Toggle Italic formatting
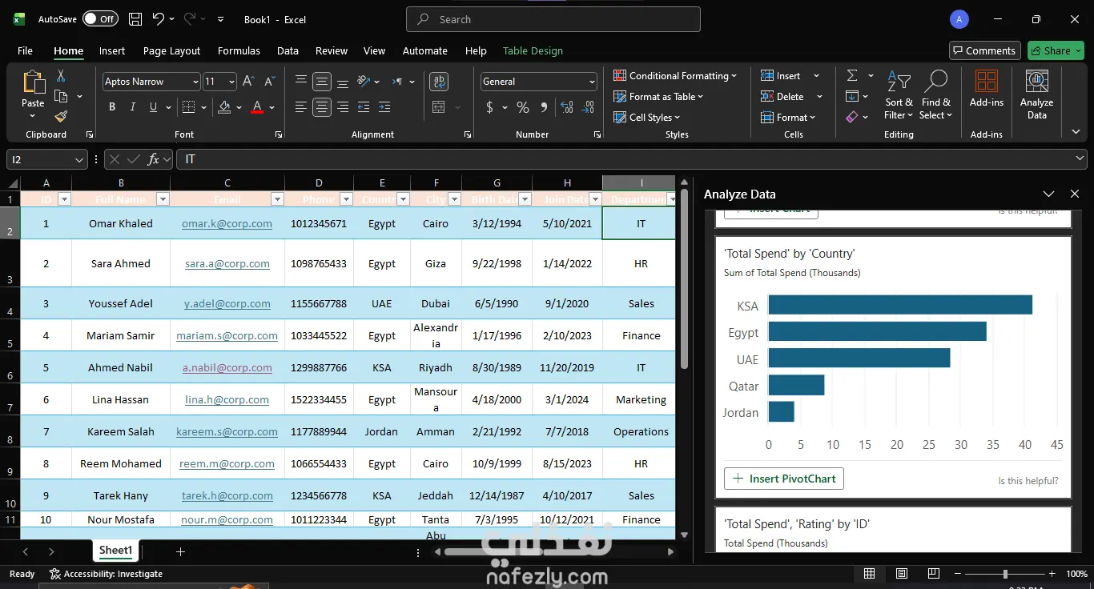The height and width of the screenshot is (589, 1094). [134, 107]
